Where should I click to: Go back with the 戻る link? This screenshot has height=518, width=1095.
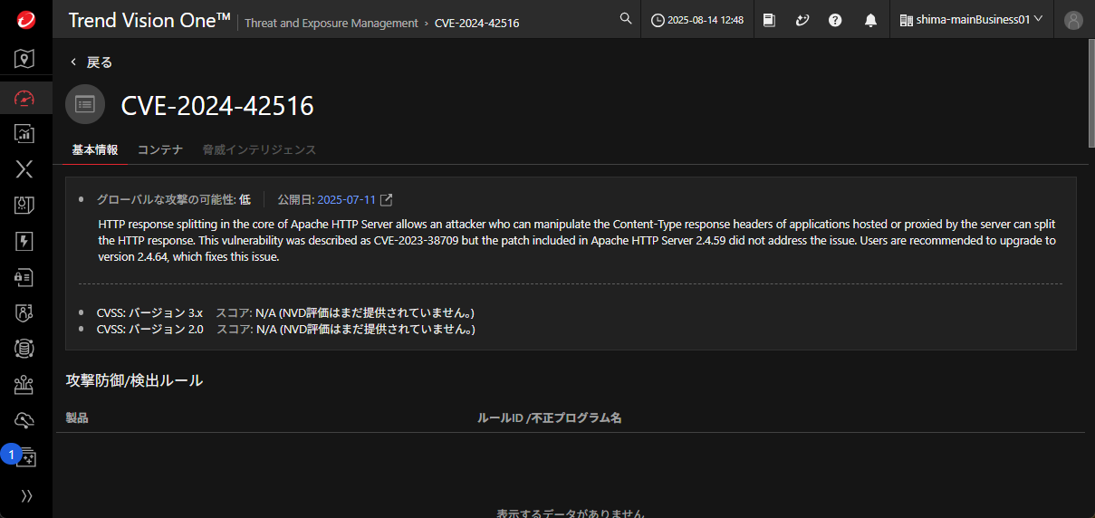coord(91,62)
